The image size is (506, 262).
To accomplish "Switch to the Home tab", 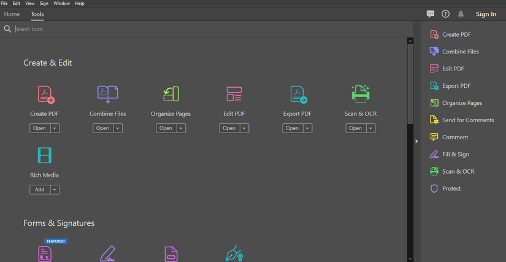I will (12, 14).
